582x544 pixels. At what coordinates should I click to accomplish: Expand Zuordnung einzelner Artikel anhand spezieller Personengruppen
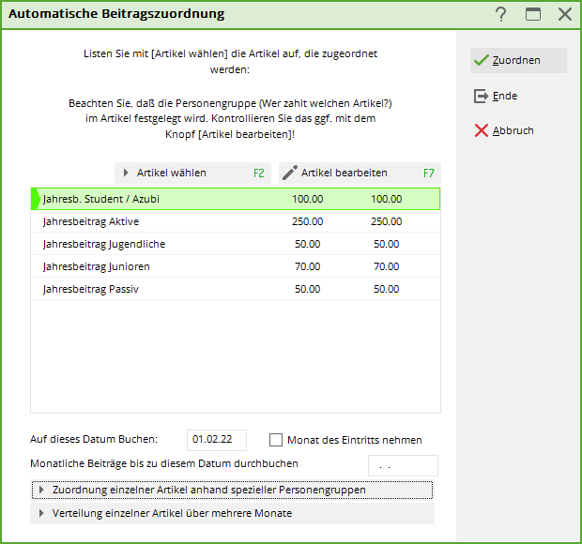(40, 490)
